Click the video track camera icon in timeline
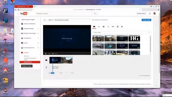 [x=46, y=60]
